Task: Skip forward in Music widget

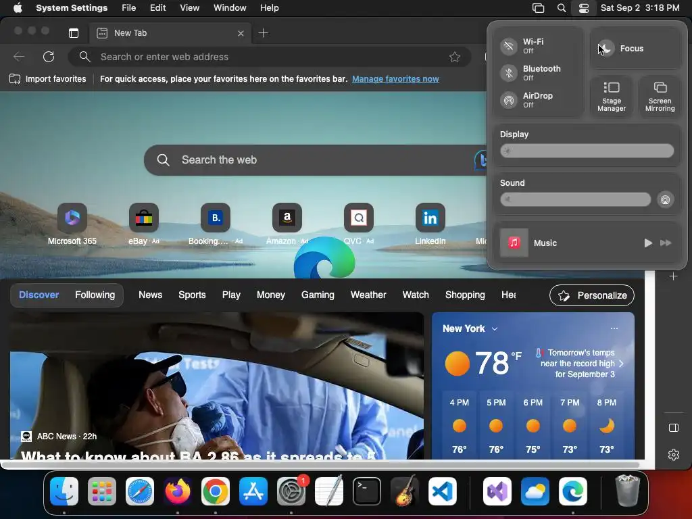Action: coord(666,243)
